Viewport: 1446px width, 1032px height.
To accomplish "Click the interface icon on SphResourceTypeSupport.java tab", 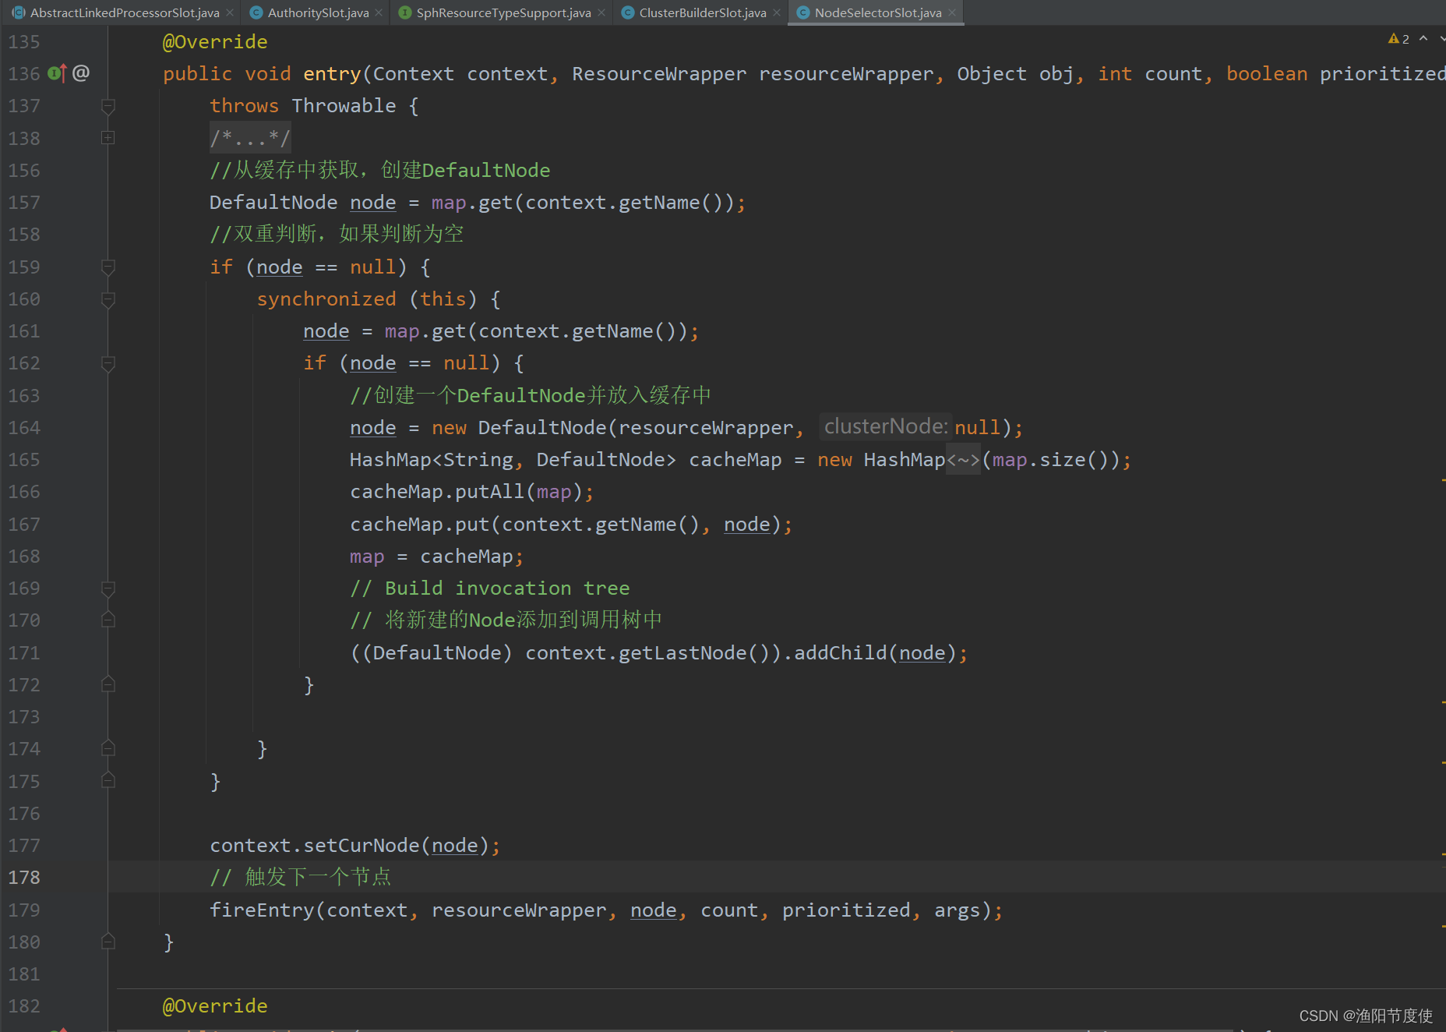I will [404, 12].
